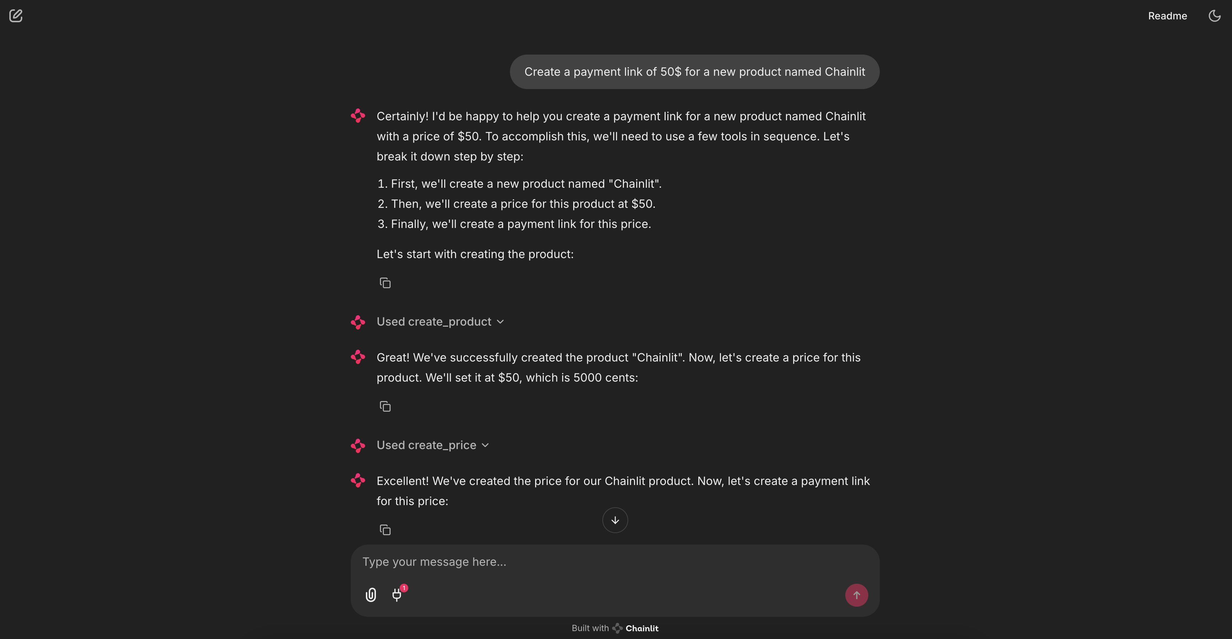Screen dimensions: 1232x639
Task: Click the attach file paperclip icon
Action: click(x=371, y=594)
